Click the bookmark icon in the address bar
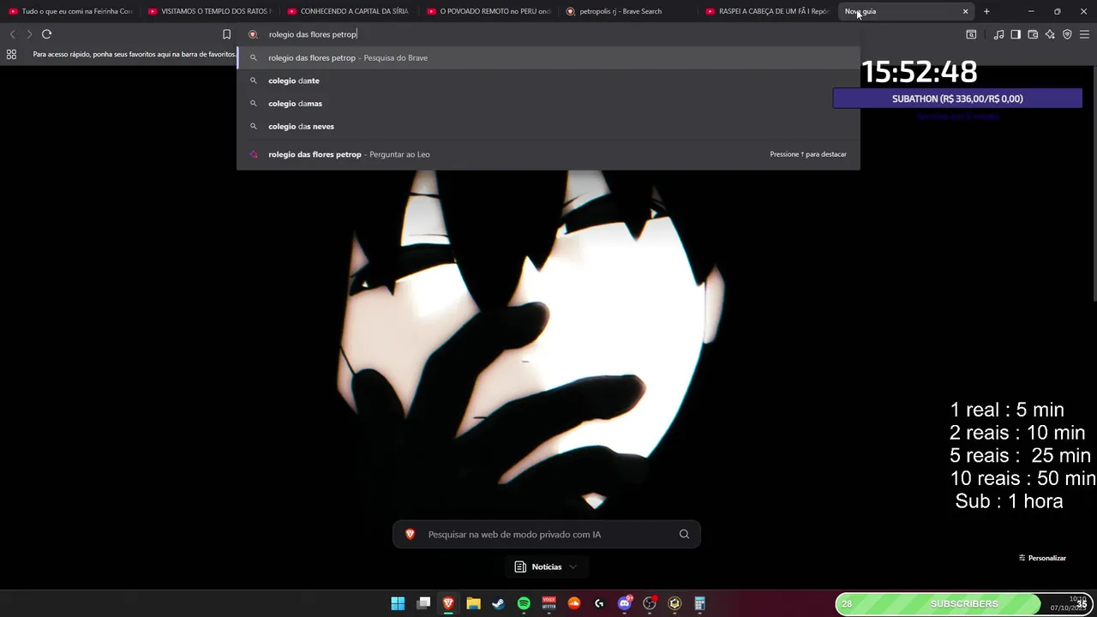This screenshot has width=1097, height=617. (x=226, y=34)
